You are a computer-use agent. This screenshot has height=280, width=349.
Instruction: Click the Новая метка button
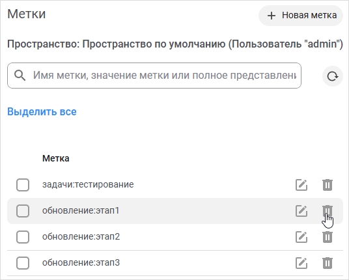pyautogui.click(x=300, y=16)
